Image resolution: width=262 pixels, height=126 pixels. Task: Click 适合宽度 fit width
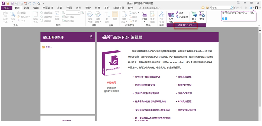[47, 17]
